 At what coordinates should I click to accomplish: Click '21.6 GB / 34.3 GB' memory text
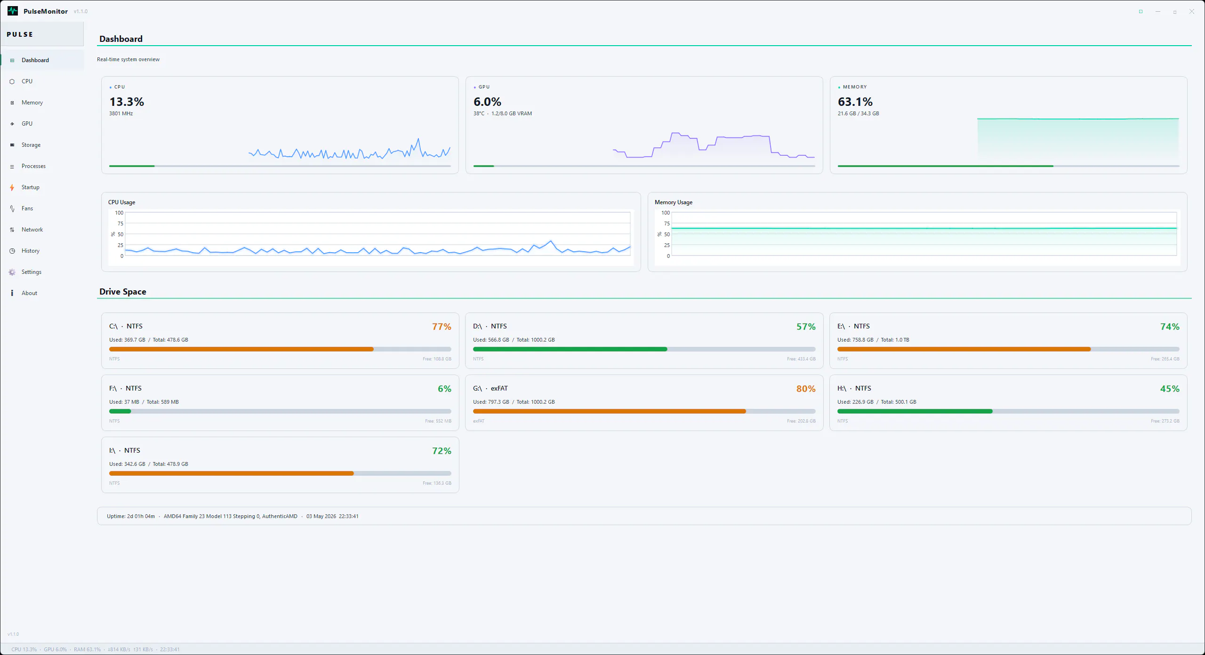(x=858, y=113)
